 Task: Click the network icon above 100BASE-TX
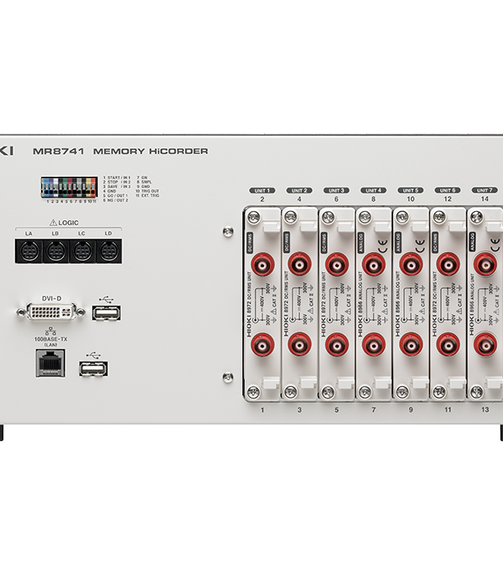[50, 331]
